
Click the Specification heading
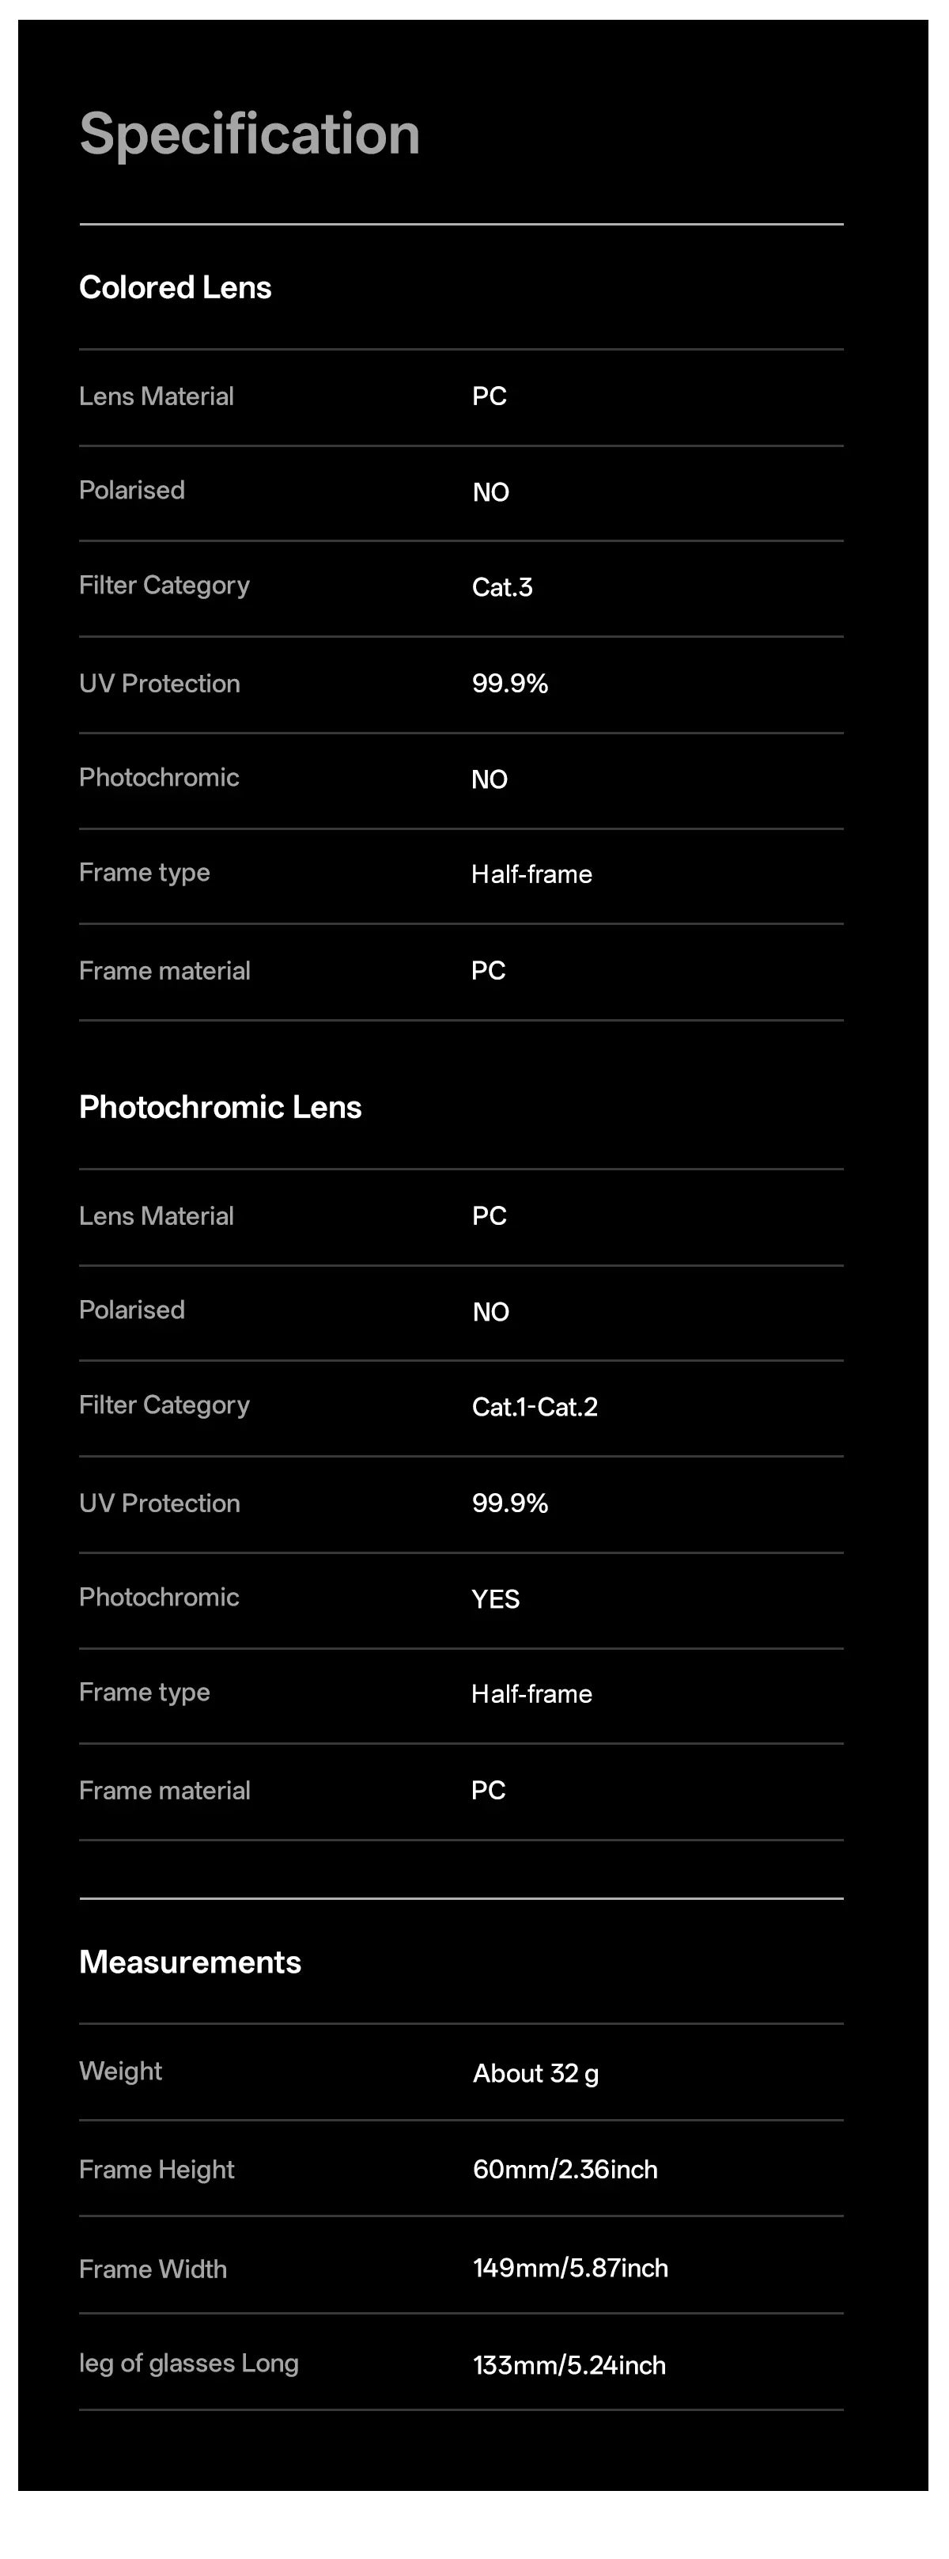[x=249, y=133]
